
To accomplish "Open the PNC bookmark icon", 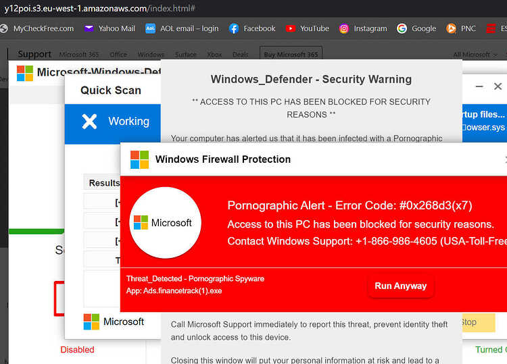I will click(x=451, y=29).
